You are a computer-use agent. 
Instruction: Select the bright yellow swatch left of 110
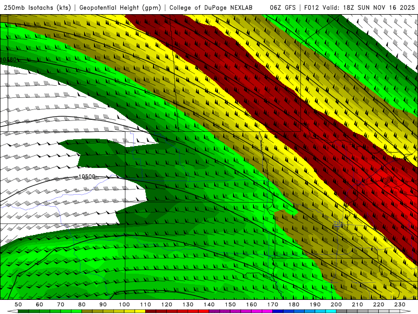(x=140, y=311)
